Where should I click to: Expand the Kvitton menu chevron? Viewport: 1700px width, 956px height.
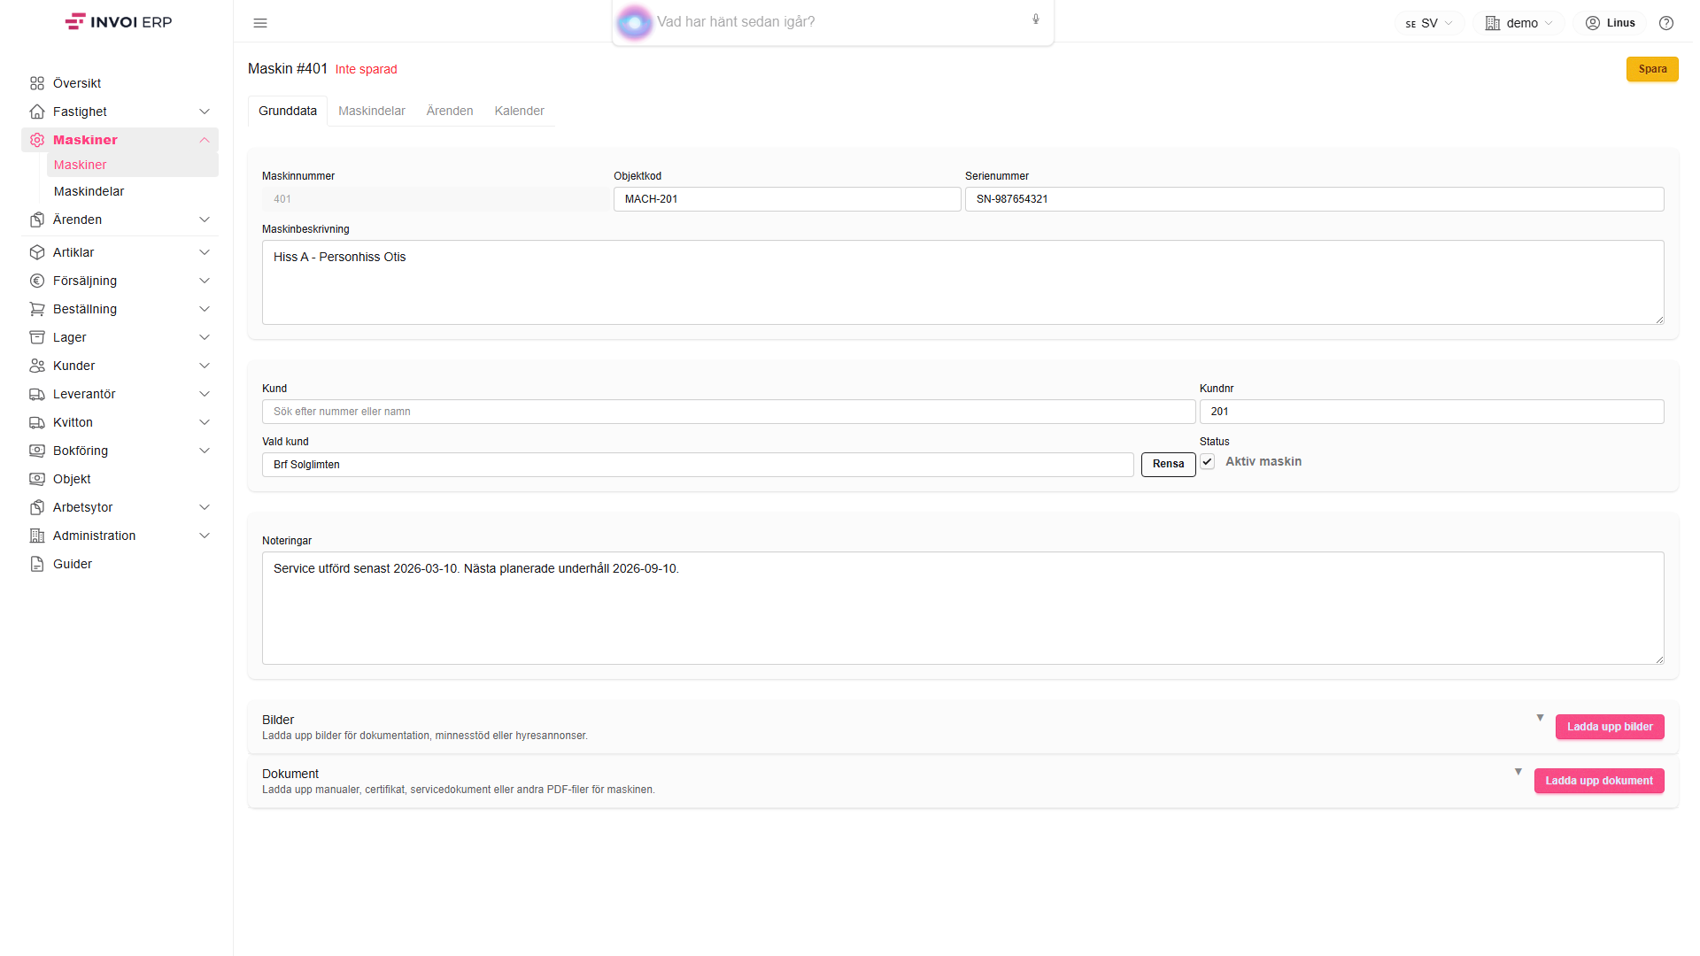tap(205, 422)
